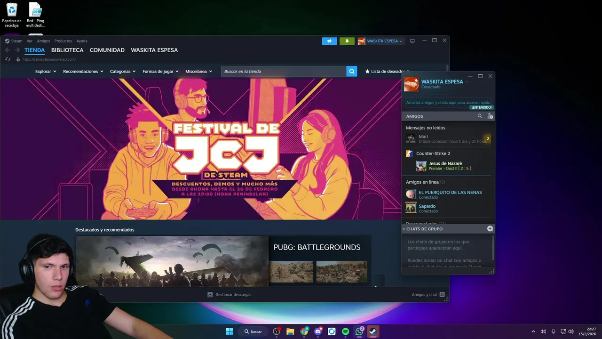Open Amigos y chat icon at bottom right
Viewport: 602px width, 339px height.
tap(442, 295)
